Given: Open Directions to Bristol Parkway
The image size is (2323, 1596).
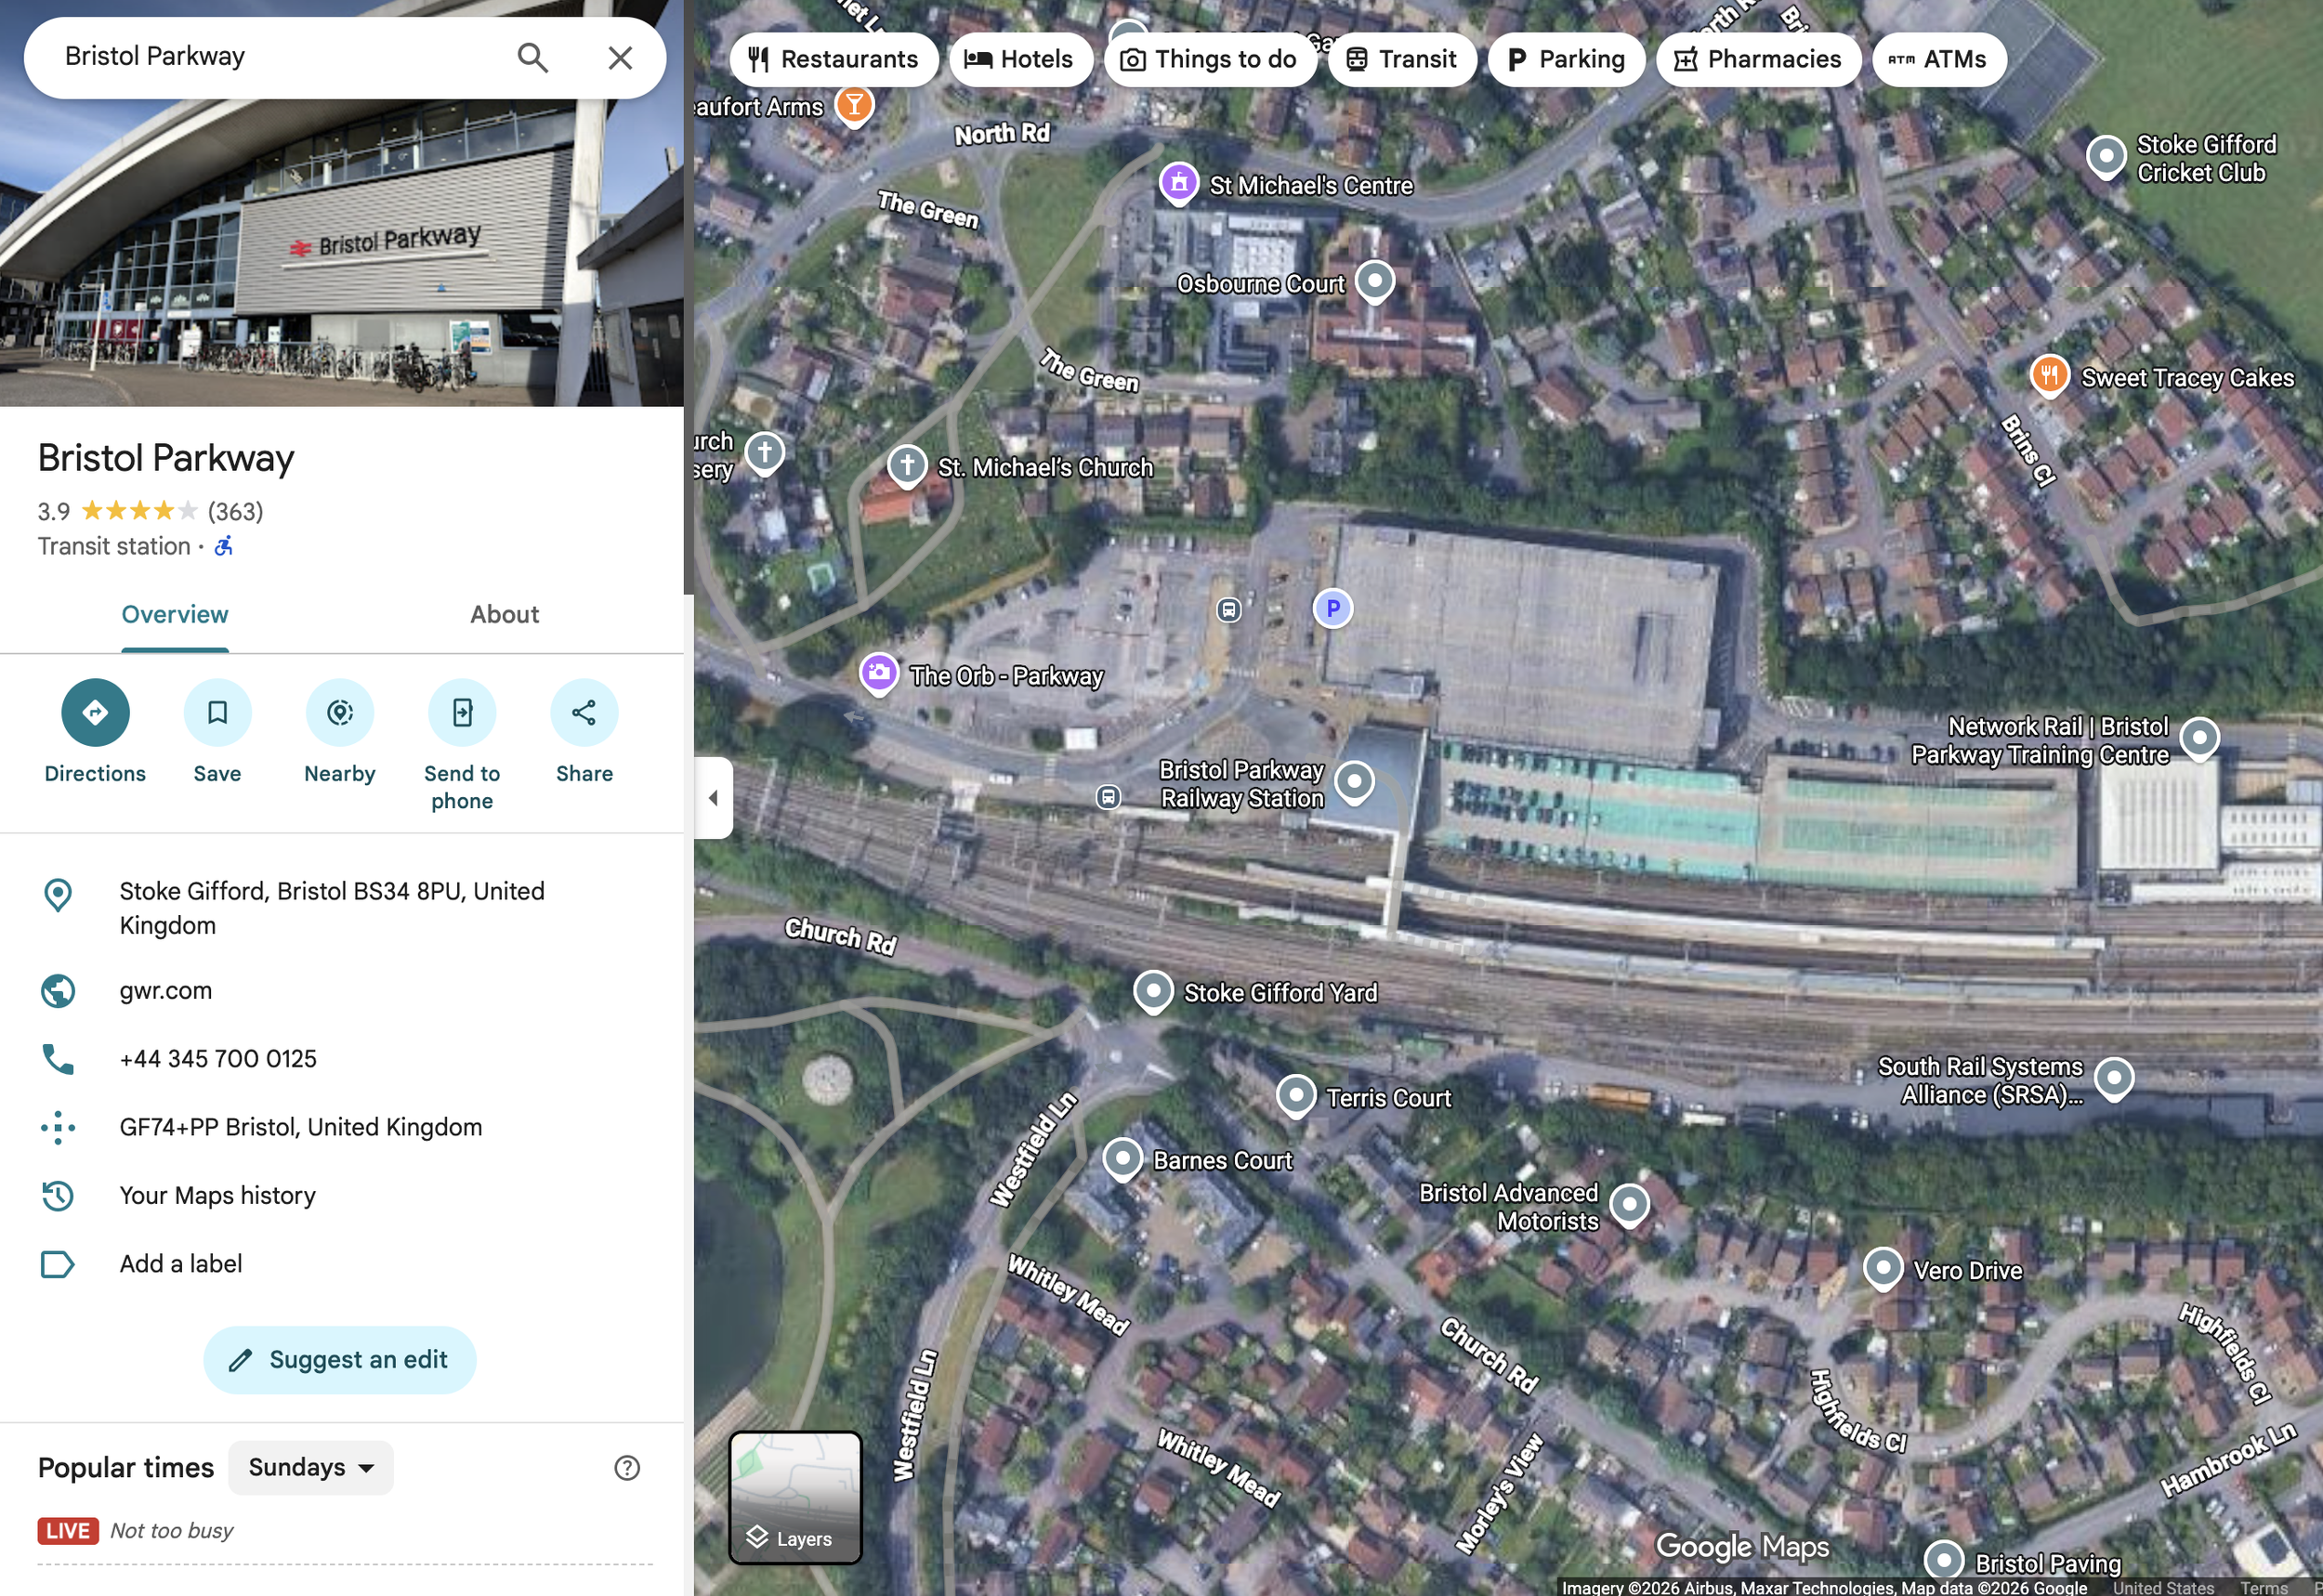Looking at the screenshot, I should (95, 731).
